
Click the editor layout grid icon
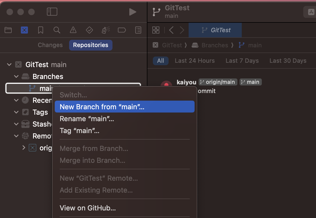pos(156,30)
